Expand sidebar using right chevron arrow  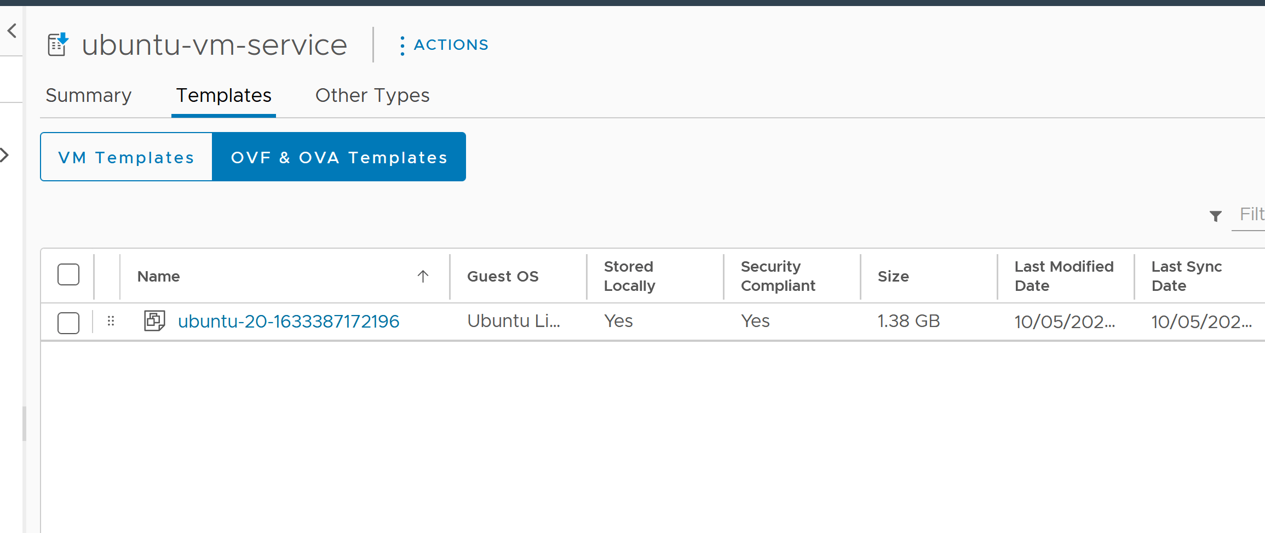5,155
